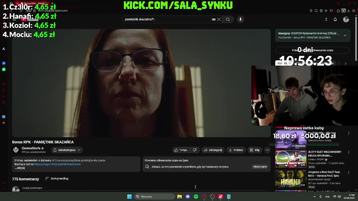Image resolution: width=358 pixels, height=201 pixels.
Task: Open File Explorer from taskbar
Action: (x=180, y=197)
